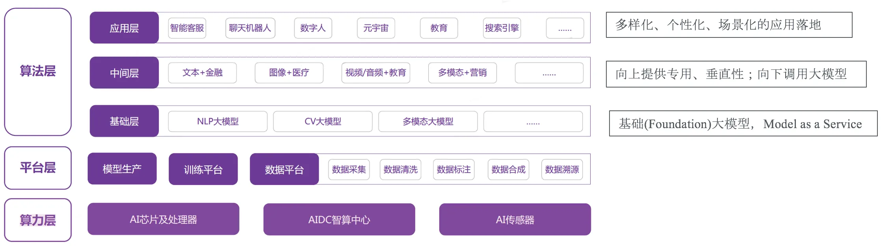Click the 训练平台 block
The width and height of the screenshot is (892, 246).
coord(203,170)
